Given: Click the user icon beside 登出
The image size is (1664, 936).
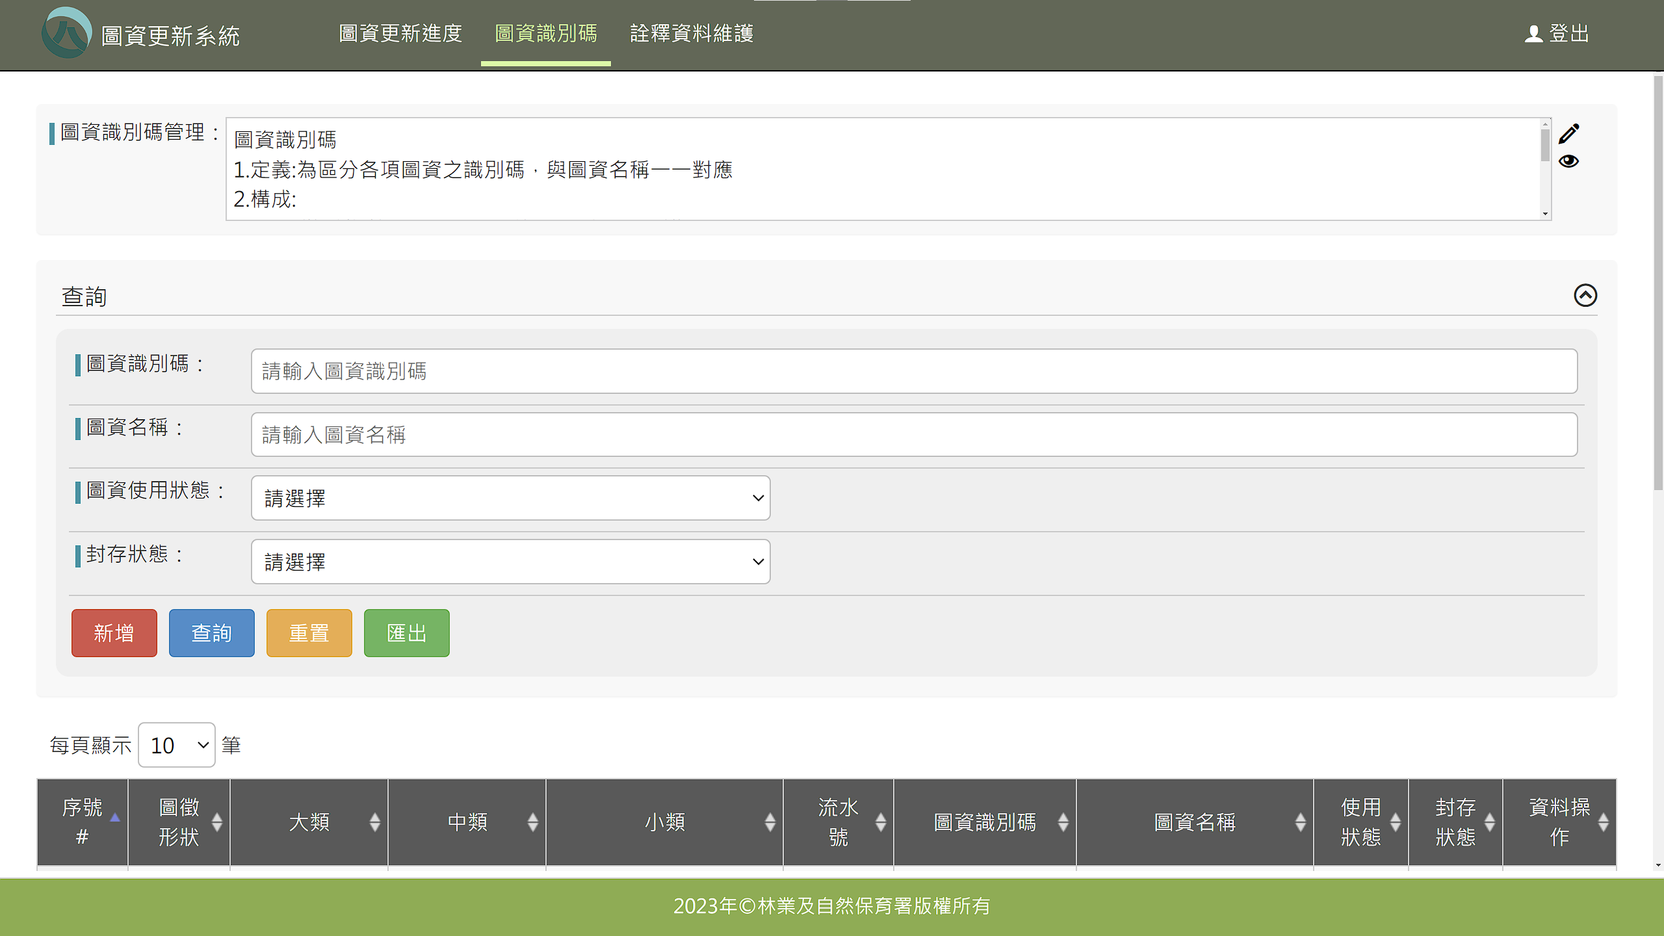Looking at the screenshot, I should tap(1533, 34).
